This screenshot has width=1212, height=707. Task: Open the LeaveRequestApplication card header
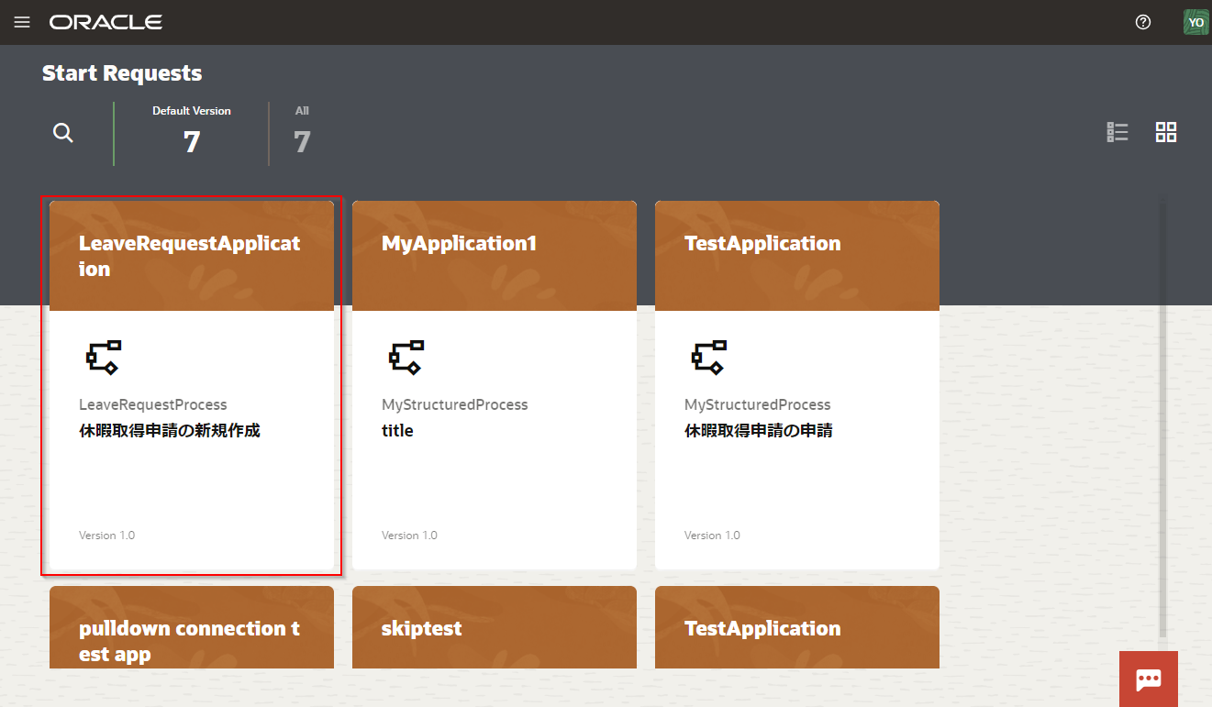click(191, 256)
